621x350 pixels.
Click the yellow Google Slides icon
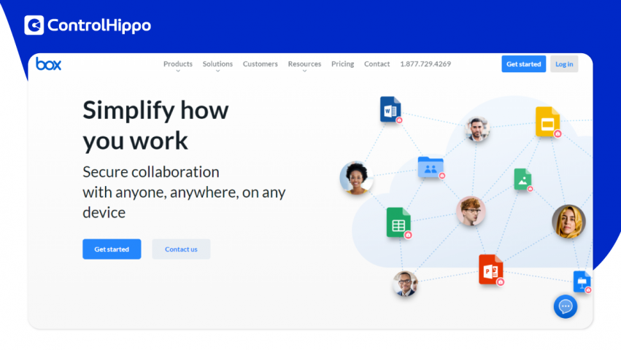pos(547,121)
